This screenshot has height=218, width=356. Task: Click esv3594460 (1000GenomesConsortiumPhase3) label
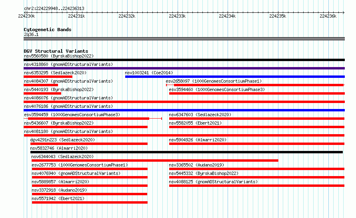pos(217,89)
